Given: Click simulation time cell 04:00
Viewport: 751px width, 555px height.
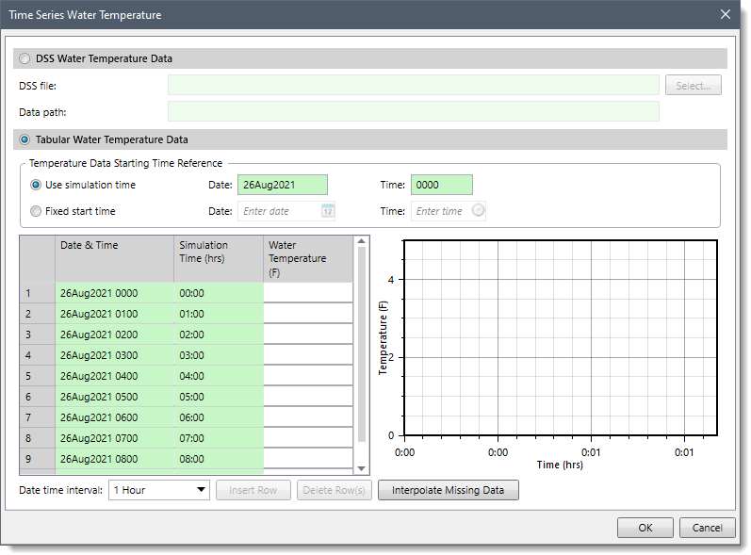Looking at the screenshot, I should click(x=219, y=376).
